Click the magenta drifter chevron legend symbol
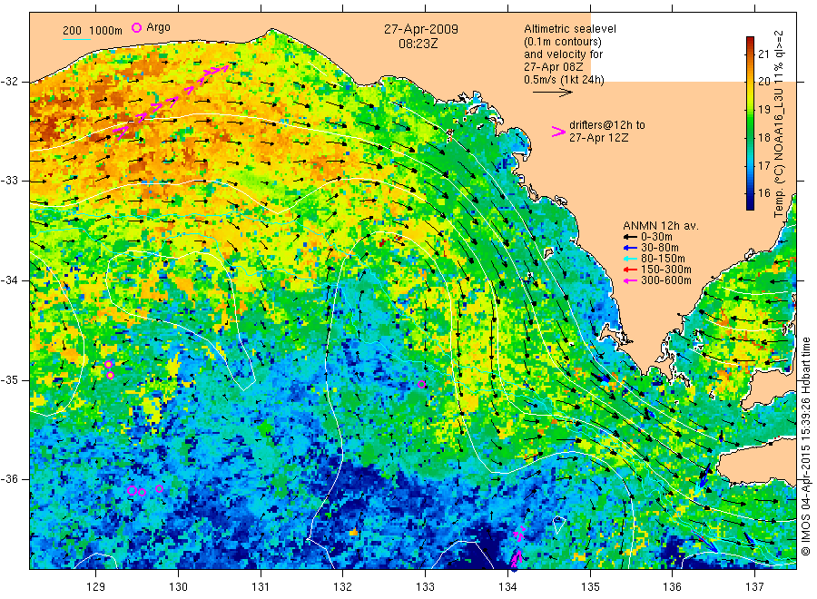Screen dimensions: 817x599 (558, 132)
